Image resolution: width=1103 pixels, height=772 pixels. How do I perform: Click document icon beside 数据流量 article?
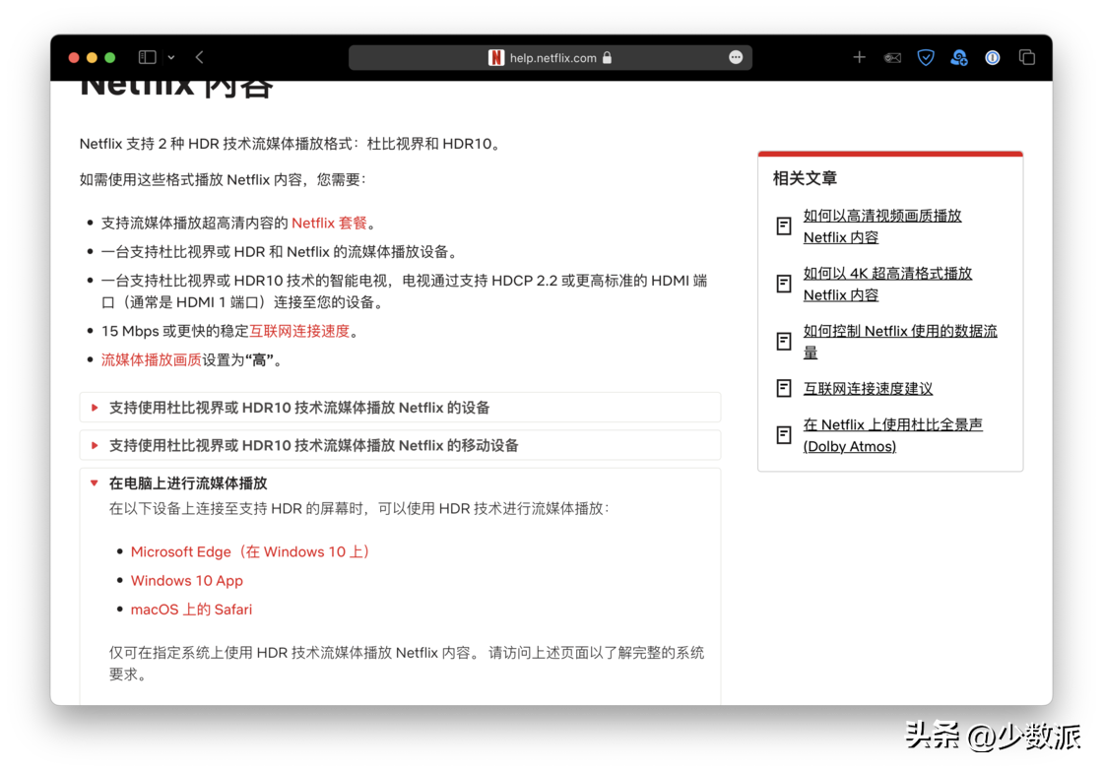coord(784,342)
